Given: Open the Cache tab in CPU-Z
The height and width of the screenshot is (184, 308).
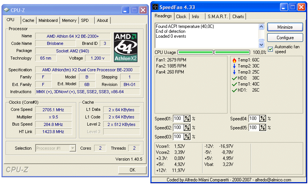Looking at the screenshot, I should (28, 20).
